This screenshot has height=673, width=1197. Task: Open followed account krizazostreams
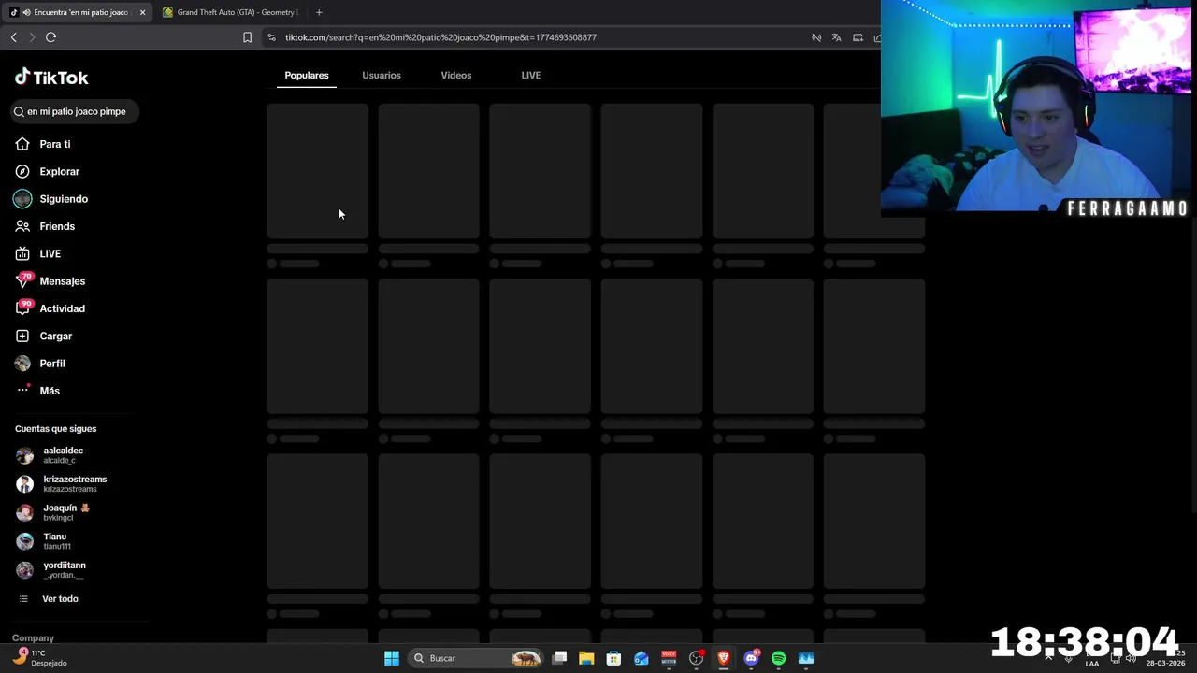tap(62, 483)
